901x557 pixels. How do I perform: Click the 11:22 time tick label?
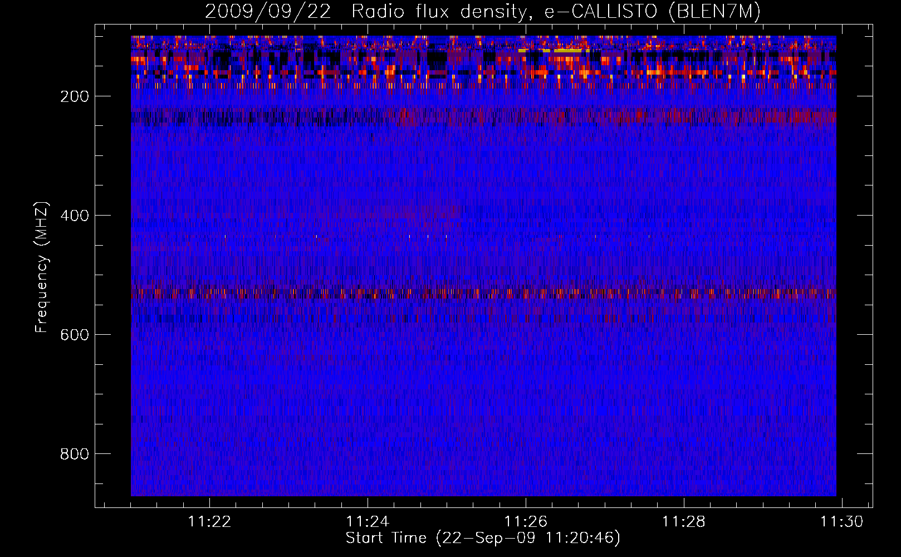click(x=209, y=522)
